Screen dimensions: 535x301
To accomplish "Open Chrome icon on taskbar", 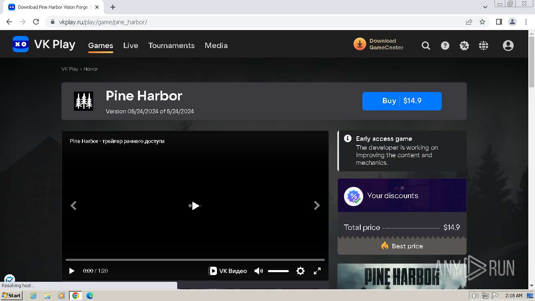I will point(76,296).
